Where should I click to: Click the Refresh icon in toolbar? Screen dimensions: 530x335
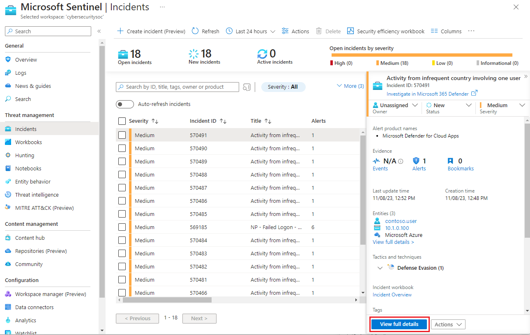195,31
